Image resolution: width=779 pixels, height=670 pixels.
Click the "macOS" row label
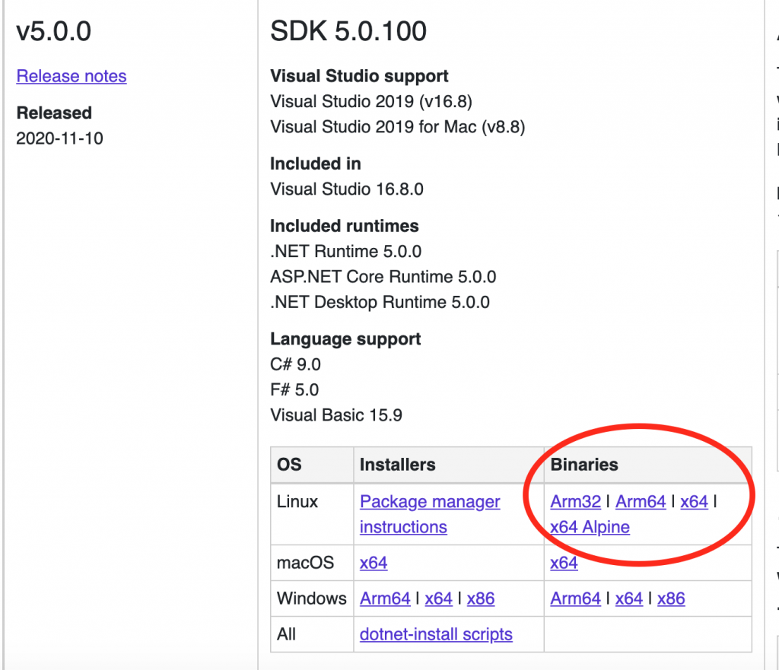coord(306,563)
